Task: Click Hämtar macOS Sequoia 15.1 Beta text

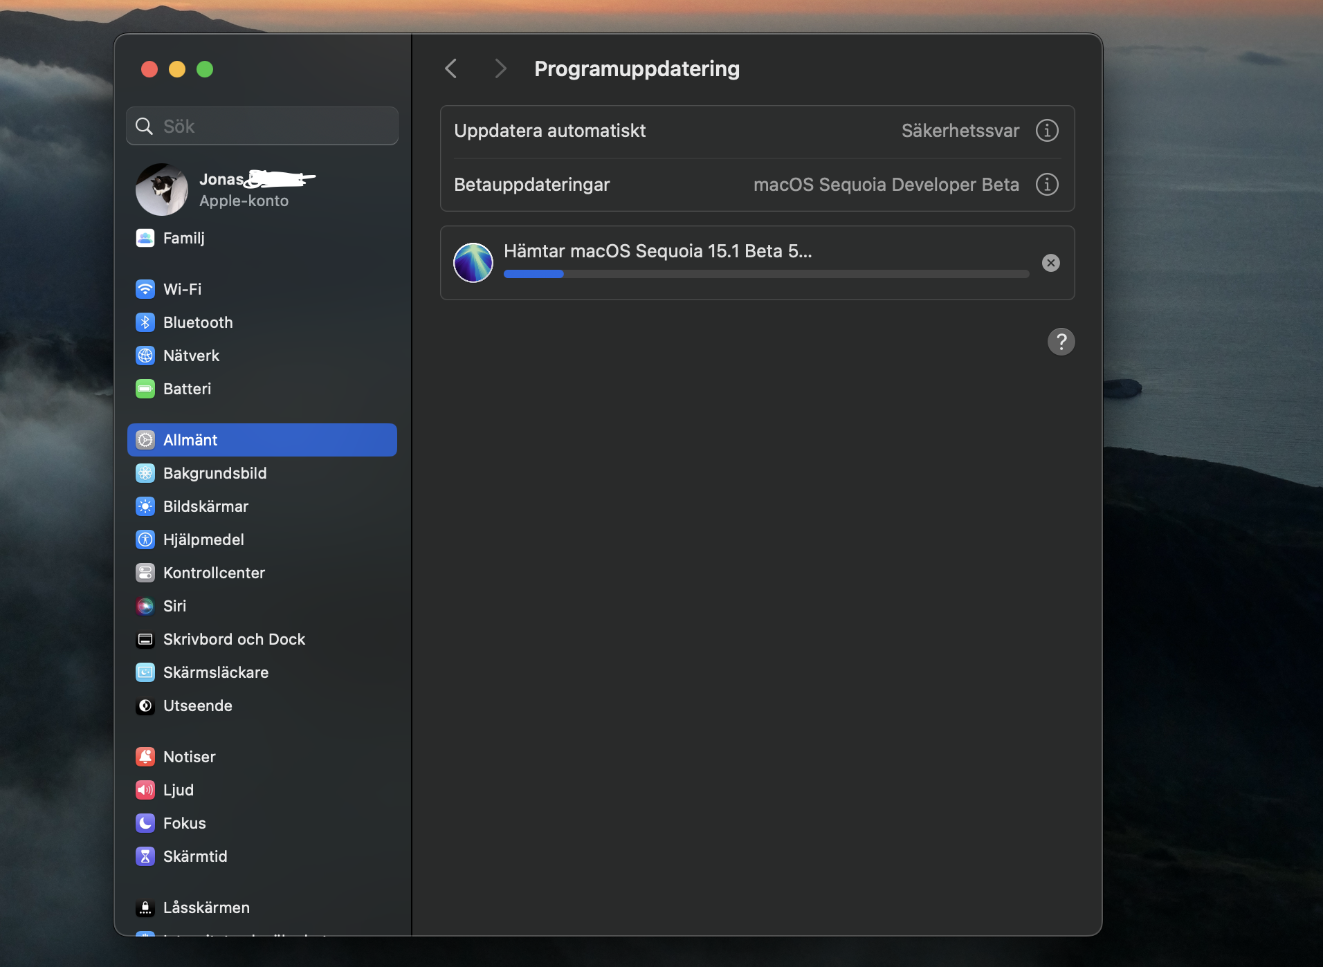Action: [x=657, y=251]
